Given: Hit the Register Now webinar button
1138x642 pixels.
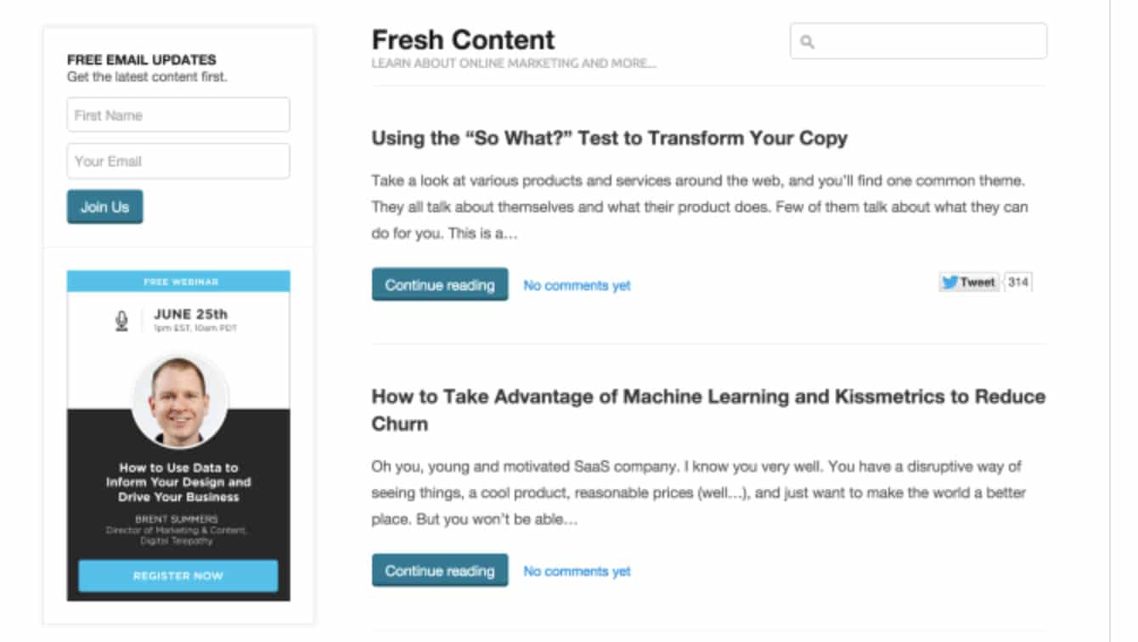Looking at the screenshot, I should click(x=178, y=576).
